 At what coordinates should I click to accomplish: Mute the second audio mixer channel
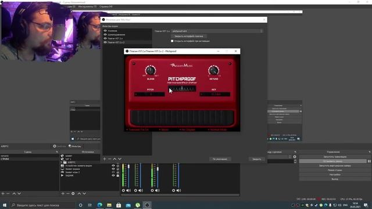click(141, 190)
